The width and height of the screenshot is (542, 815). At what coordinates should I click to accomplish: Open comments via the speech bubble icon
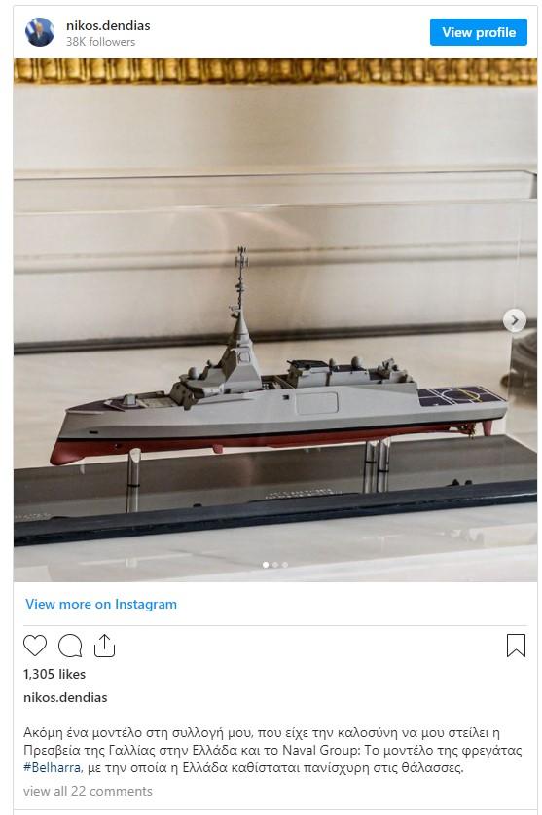pos(70,647)
